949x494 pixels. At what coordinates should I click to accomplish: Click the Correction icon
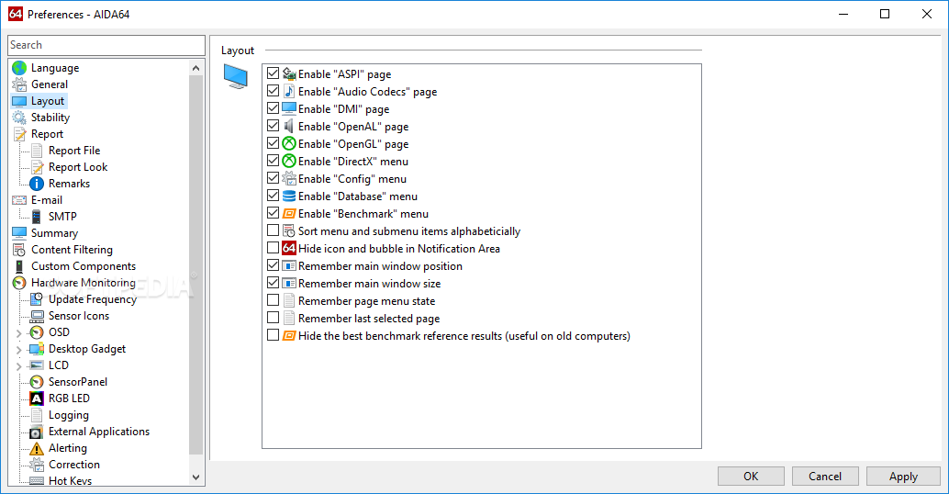point(37,465)
